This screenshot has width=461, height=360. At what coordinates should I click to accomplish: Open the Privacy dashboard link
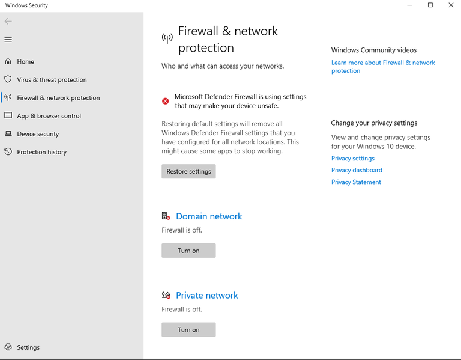[357, 170]
